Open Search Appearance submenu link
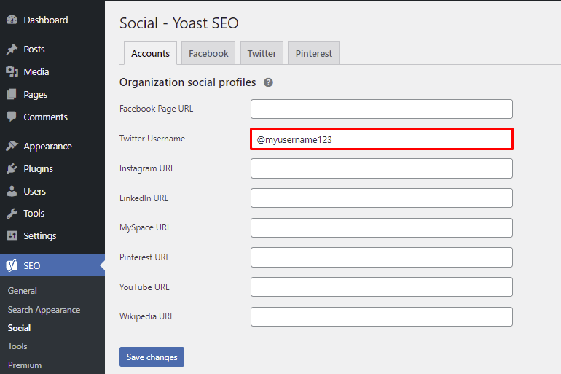This screenshot has height=374, width=561. (44, 309)
